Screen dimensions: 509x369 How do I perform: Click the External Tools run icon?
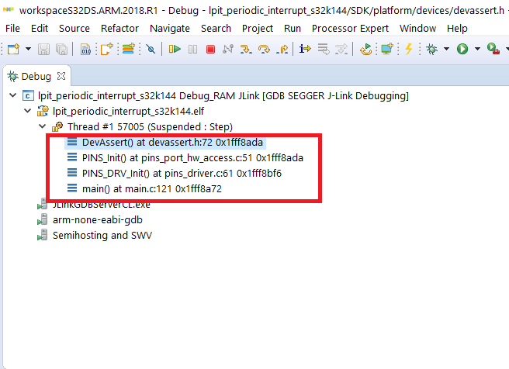pyautogui.click(x=493, y=50)
